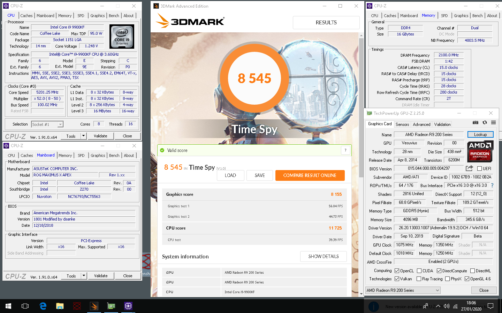Viewport: 502px width, 313px height.
Task: Click SHOW DETAILS under System information
Action: 324,256
